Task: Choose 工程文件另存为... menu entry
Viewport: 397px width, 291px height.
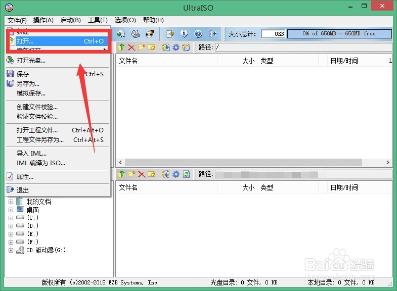Action: 58,140
